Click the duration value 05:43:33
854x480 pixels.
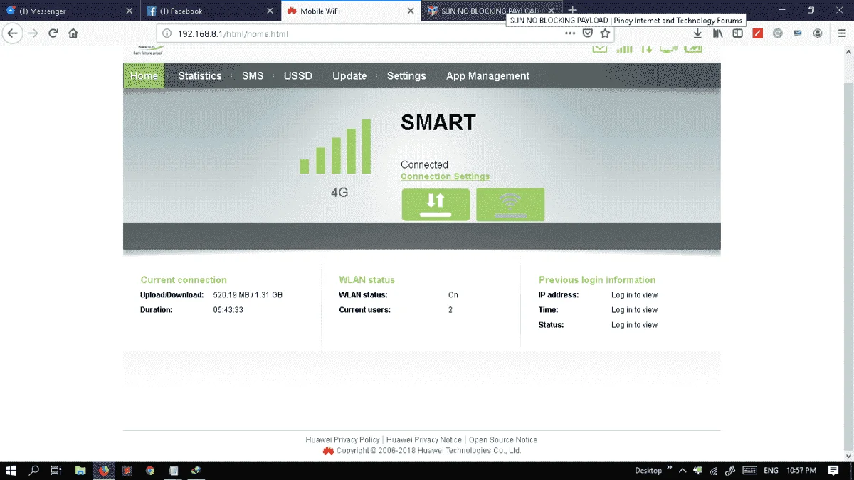pos(228,310)
